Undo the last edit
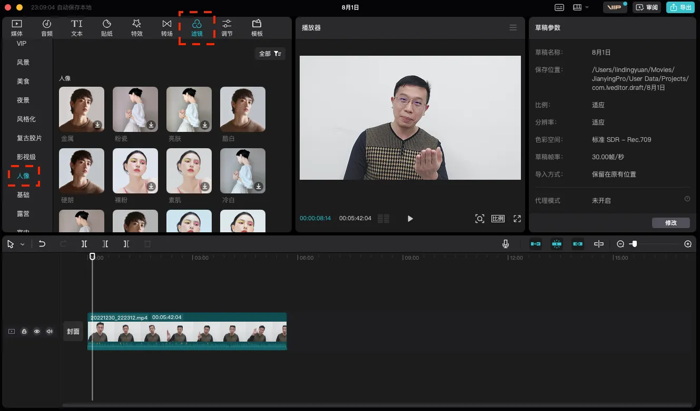This screenshot has width=700, height=411. pyautogui.click(x=42, y=244)
